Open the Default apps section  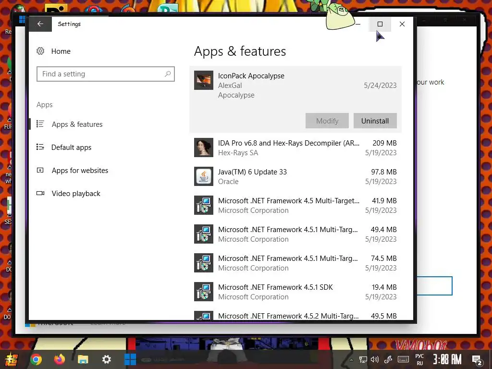pos(71,148)
